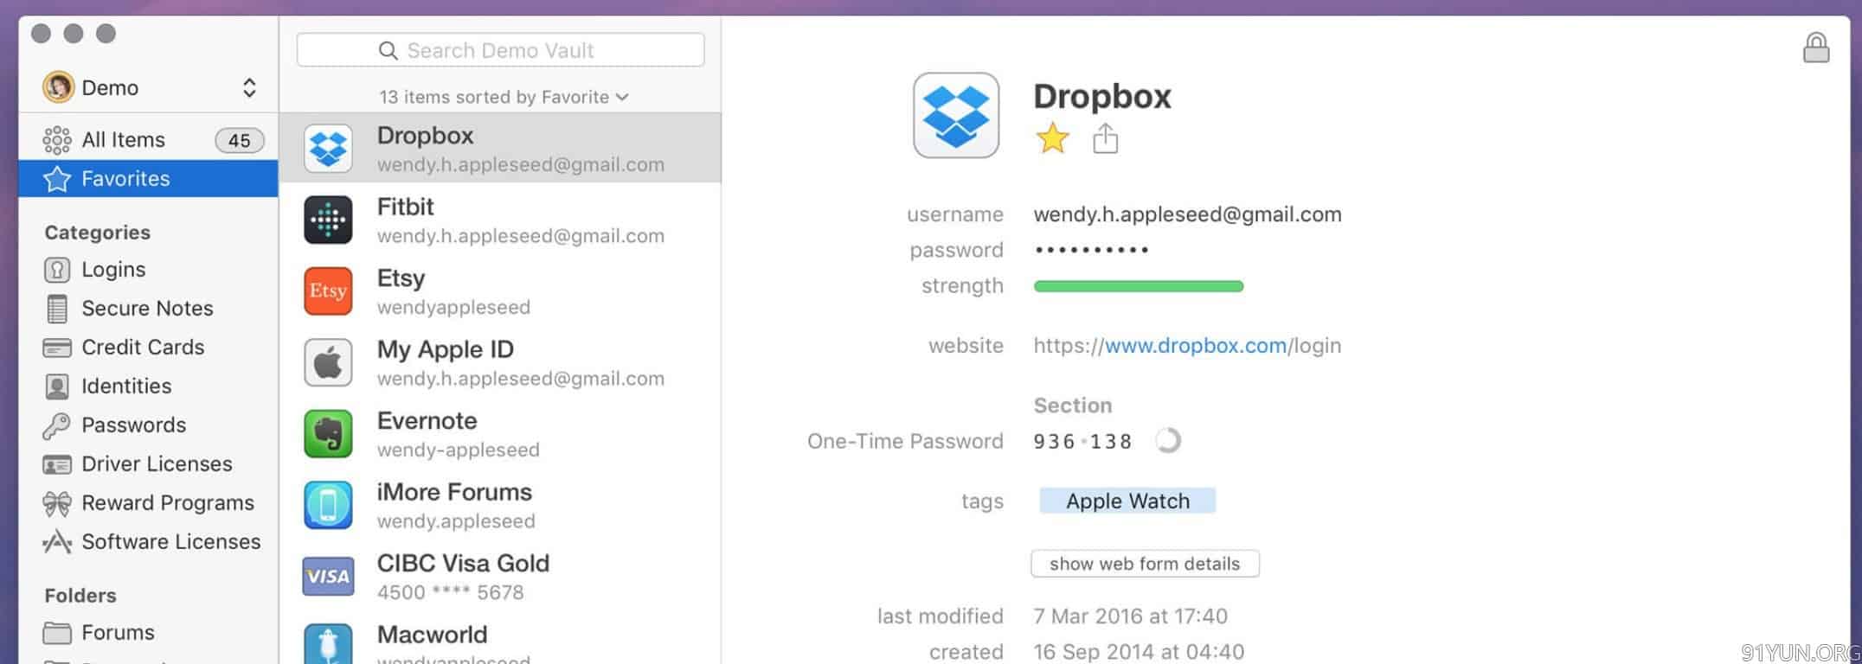The image size is (1862, 664).
Task: Click the large Dropbox logo in details
Action: (956, 115)
